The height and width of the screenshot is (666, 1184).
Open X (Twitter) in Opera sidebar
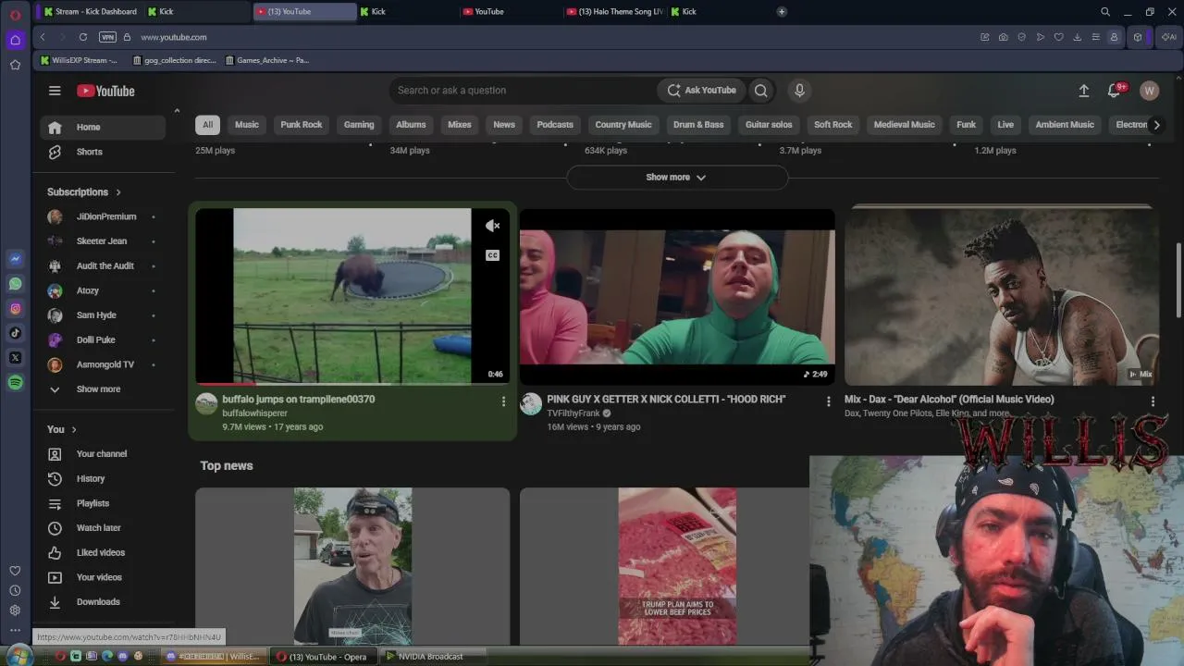click(16, 358)
